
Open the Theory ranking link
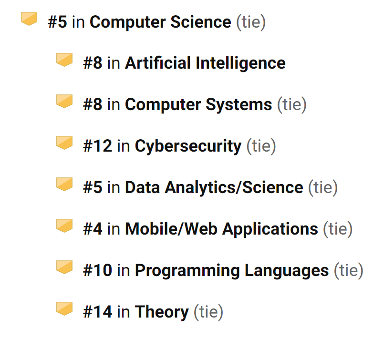pos(162,312)
